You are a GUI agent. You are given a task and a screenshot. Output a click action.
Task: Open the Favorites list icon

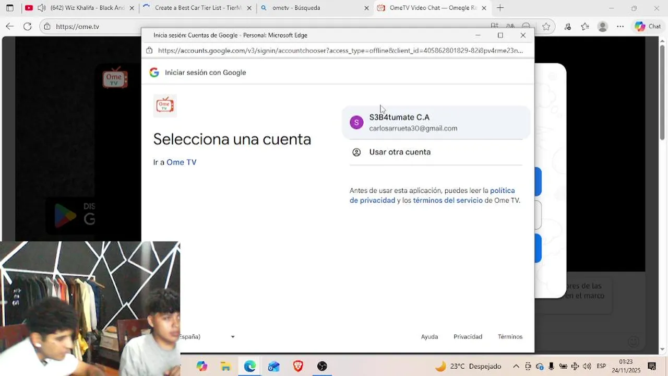coord(585,26)
